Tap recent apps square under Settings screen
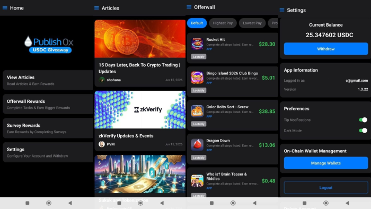Image resolution: width=371 pixels, height=209 pixels. click(305, 203)
